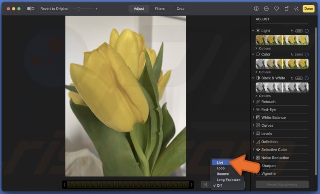Click the Noise Reduction icon
The image size is (320, 194).
pos(258,158)
